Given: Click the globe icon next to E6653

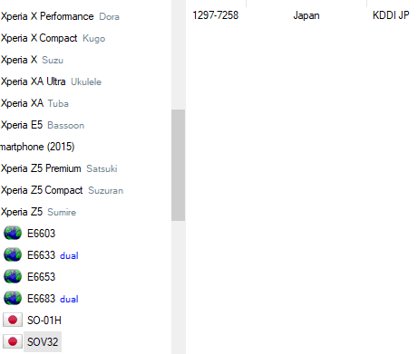Looking at the screenshot, I should 13,276.
